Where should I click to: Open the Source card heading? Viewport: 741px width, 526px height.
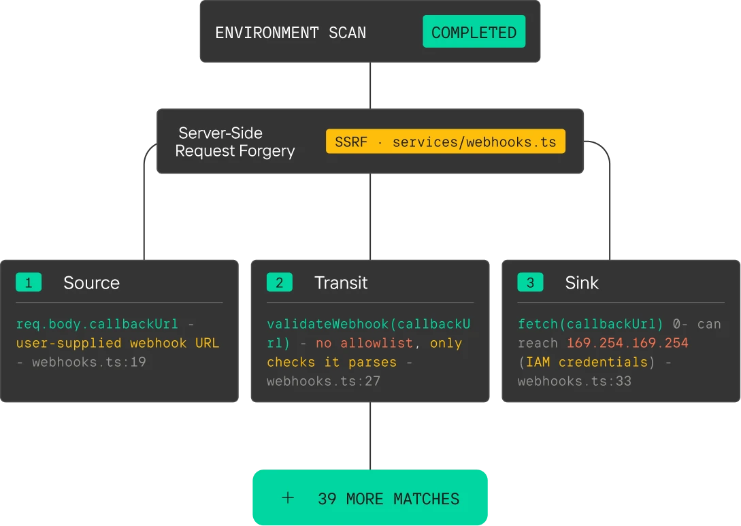pos(92,282)
